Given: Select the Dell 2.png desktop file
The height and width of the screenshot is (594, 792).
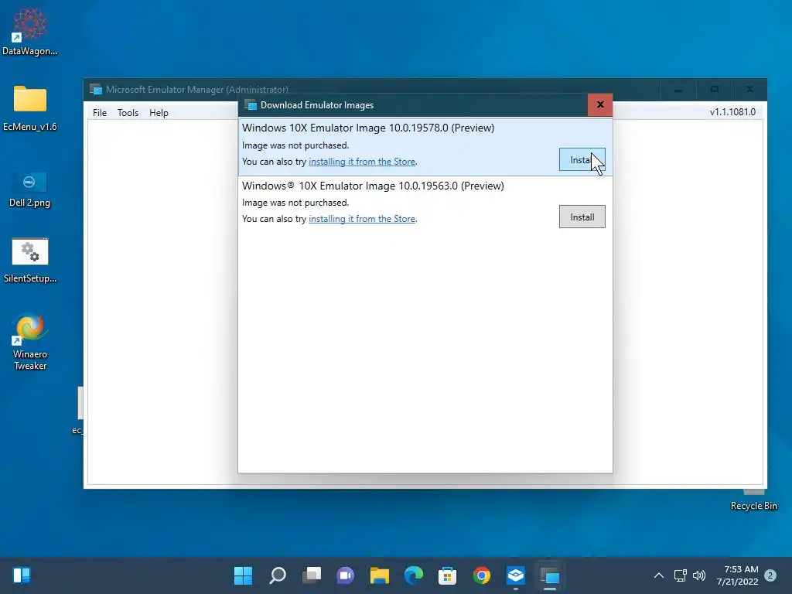Looking at the screenshot, I should tap(29, 189).
